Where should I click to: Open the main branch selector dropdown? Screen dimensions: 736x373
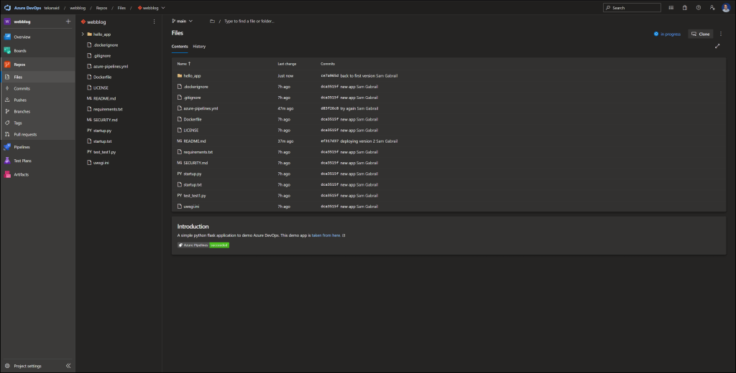point(182,21)
